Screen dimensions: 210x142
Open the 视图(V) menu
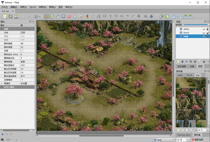[23, 7]
